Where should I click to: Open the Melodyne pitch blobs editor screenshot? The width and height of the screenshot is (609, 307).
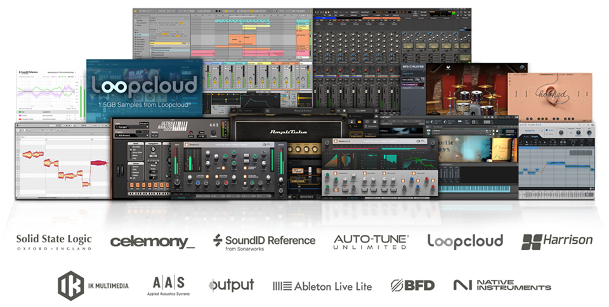(63, 161)
